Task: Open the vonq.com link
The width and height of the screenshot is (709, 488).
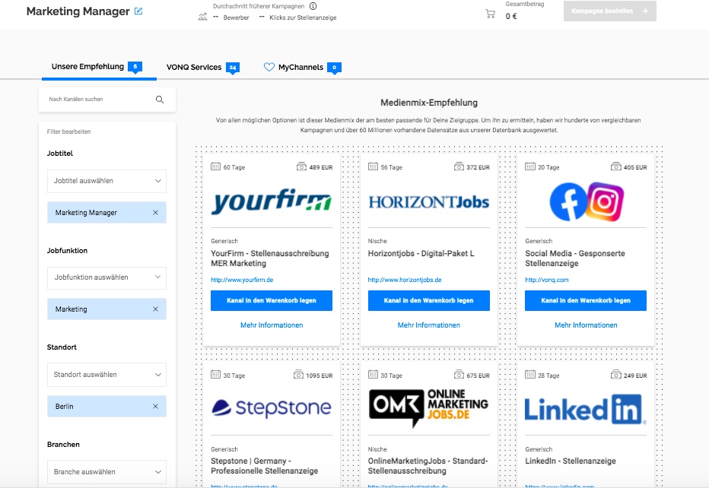Action: tap(547, 280)
